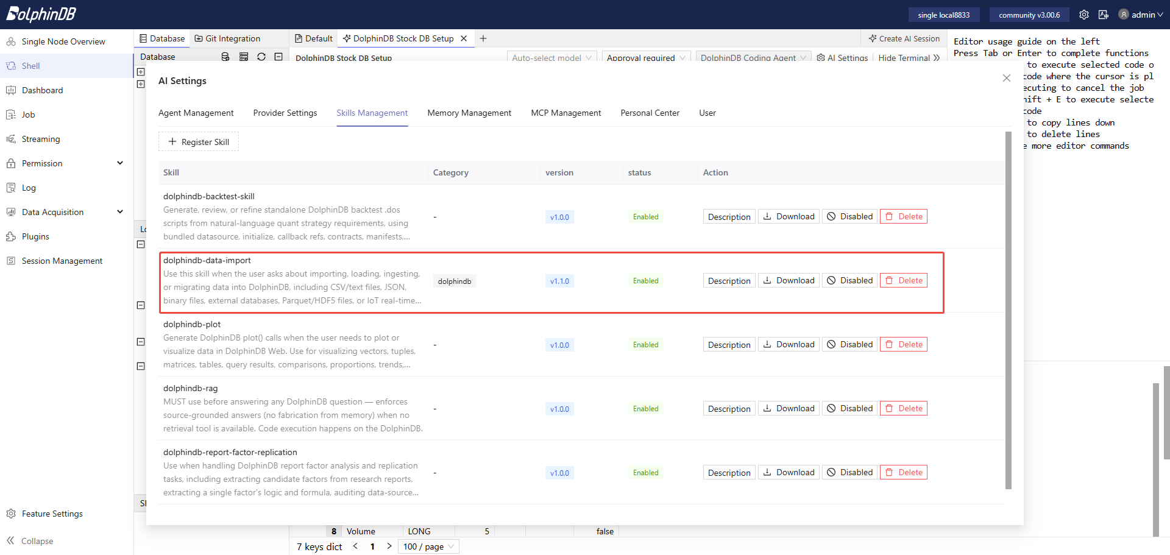
Task: Open the admin user dropdown
Action: coord(1141,15)
